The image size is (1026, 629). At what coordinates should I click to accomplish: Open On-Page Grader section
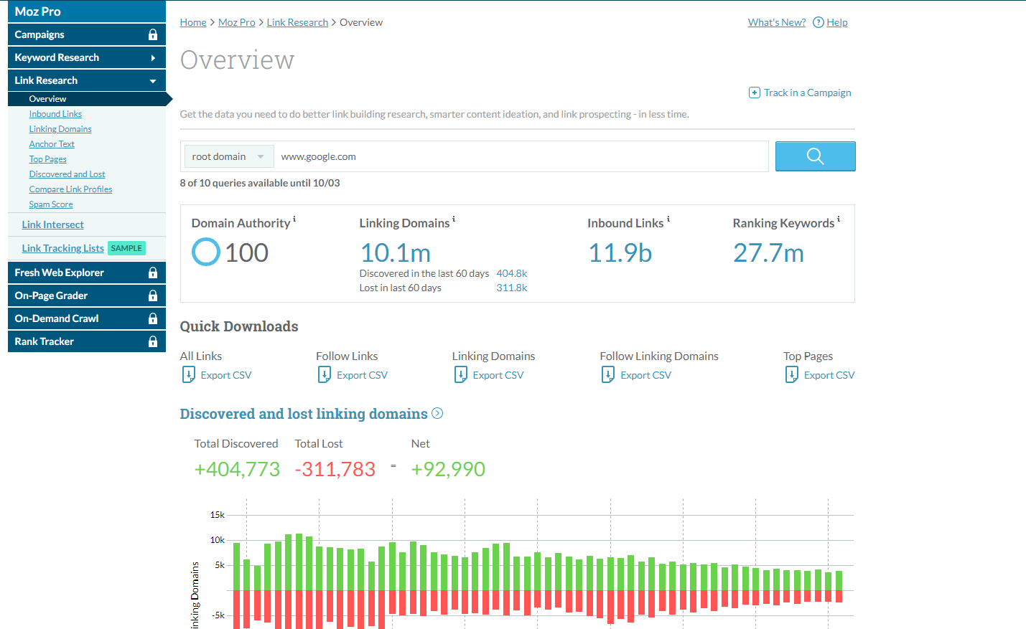pos(87,295)
